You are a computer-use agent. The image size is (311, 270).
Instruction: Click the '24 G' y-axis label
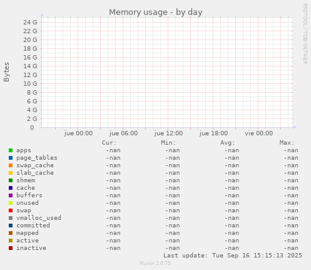pyautogui.click(x=30, y=22)
